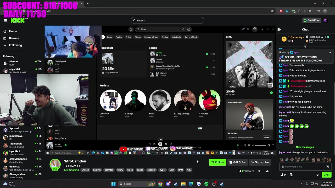Jump to New messages in chat
The height and width of the screenshot is (188, 335).
pyautogui.click(x=305, y=147)
